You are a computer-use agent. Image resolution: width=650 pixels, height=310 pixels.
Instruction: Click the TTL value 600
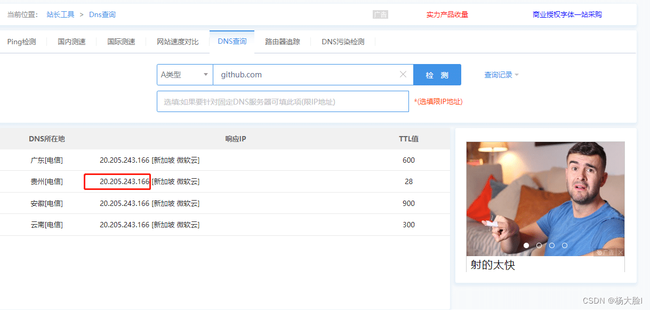409,160
